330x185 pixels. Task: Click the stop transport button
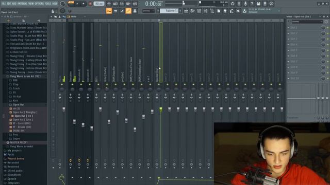click(x=84, y=4)
